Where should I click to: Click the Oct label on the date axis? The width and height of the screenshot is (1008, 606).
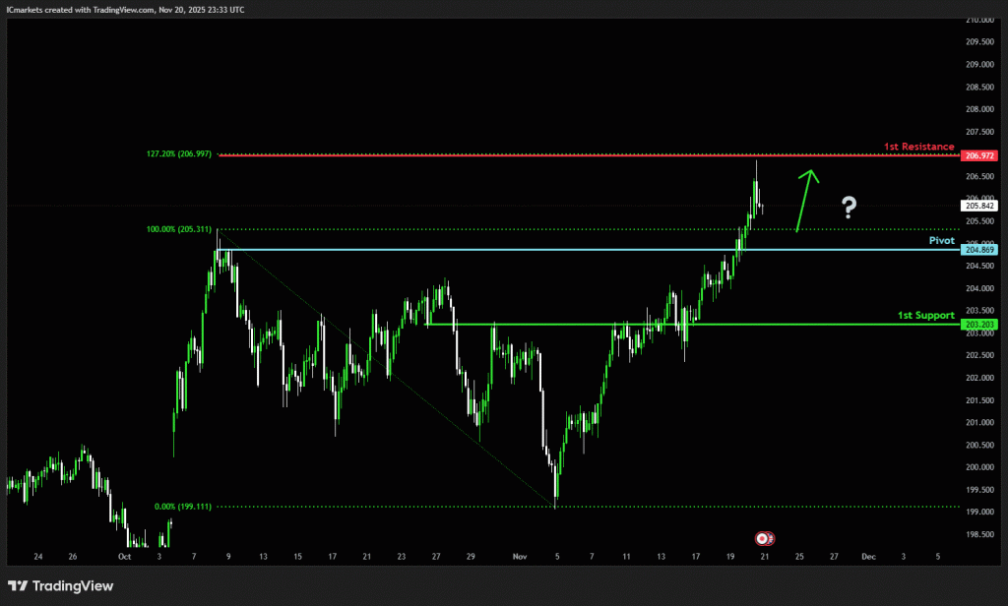tap(125, 556)
